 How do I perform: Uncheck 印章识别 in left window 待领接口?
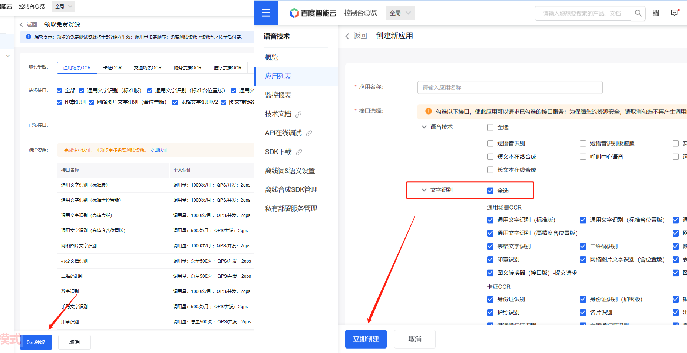tap(59, 102)
